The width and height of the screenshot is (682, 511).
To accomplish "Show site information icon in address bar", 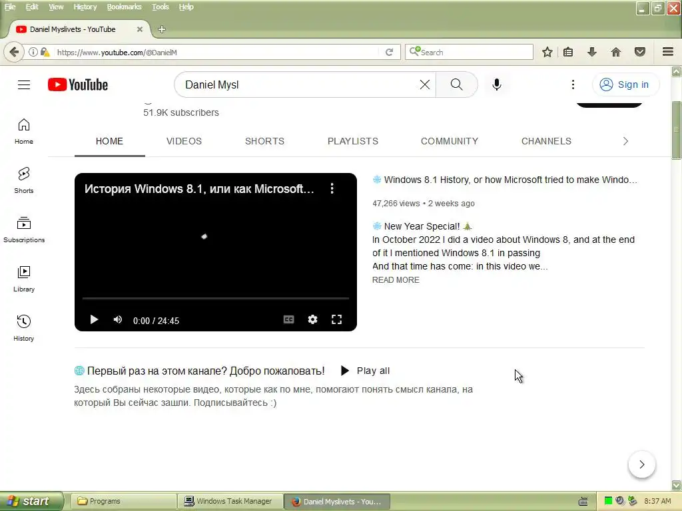I will pos(33,52).
